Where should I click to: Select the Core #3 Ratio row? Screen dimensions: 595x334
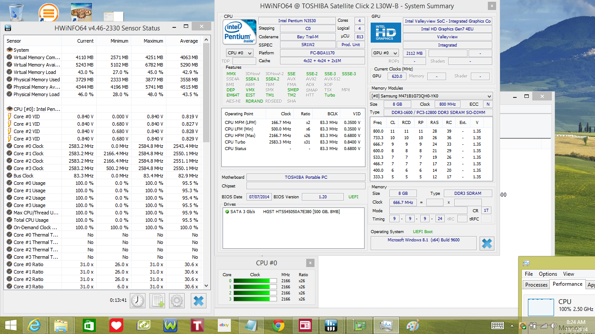point(103,287)
